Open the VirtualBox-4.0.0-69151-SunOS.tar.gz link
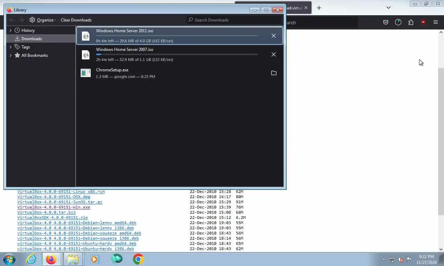This screenshot has height=266, width=444. [60, 202]
